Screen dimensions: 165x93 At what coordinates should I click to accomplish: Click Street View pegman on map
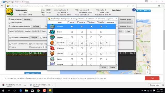point(148,67)
